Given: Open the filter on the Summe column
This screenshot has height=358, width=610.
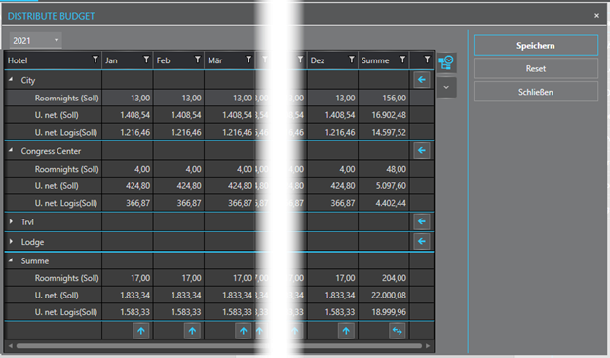Looking at the screenshot, I should 402,60.
